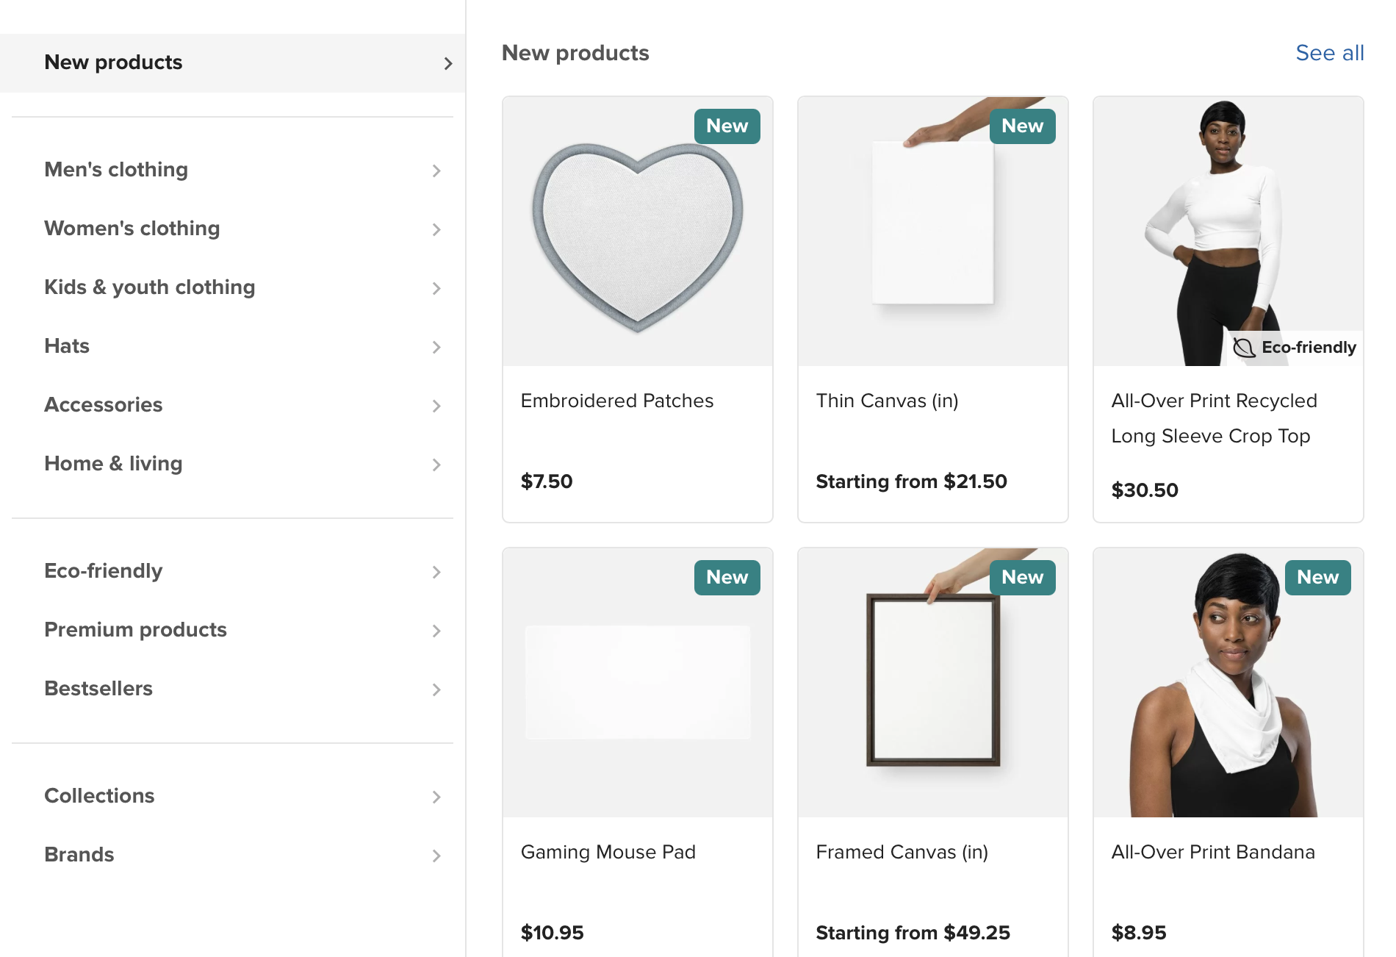
Task: Choose Home & living category
Action: point(113,464)
